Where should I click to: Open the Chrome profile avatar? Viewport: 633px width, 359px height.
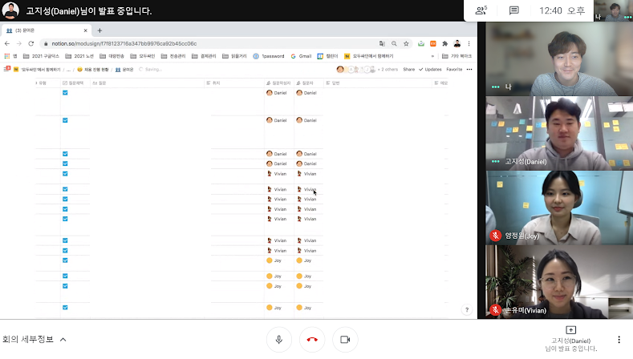(457, 43)
